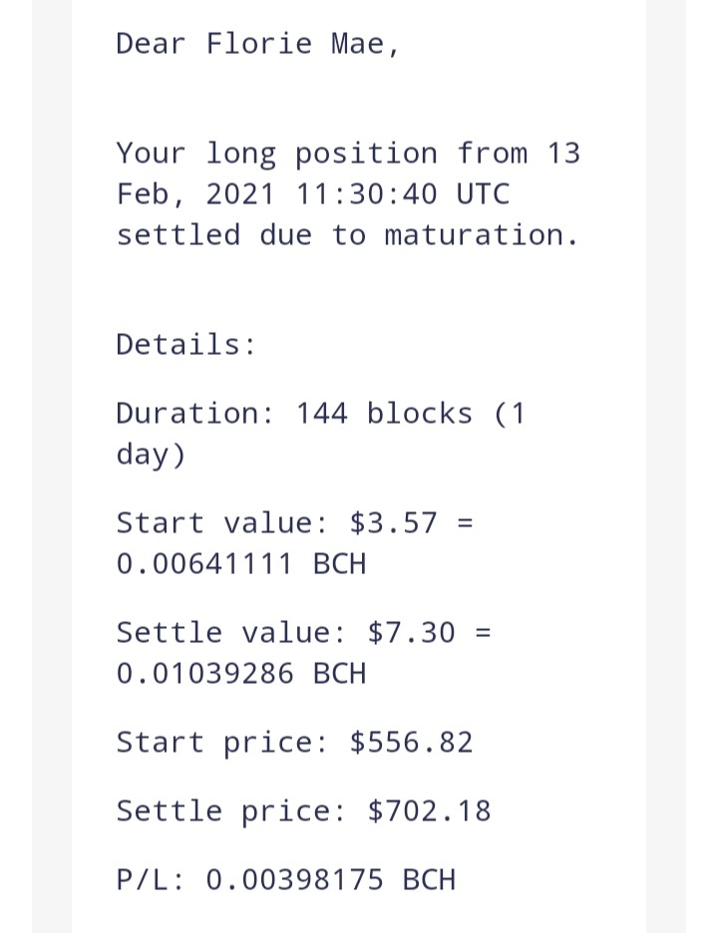Tap the 'Start value: $3.57' line
Image resolution: width=717 pixels, height=933 pixels.
276,523
